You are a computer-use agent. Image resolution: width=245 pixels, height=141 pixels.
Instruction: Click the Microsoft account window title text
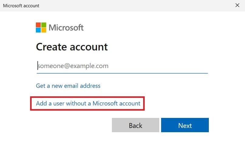pyautogui.click(x=21, y=5)
